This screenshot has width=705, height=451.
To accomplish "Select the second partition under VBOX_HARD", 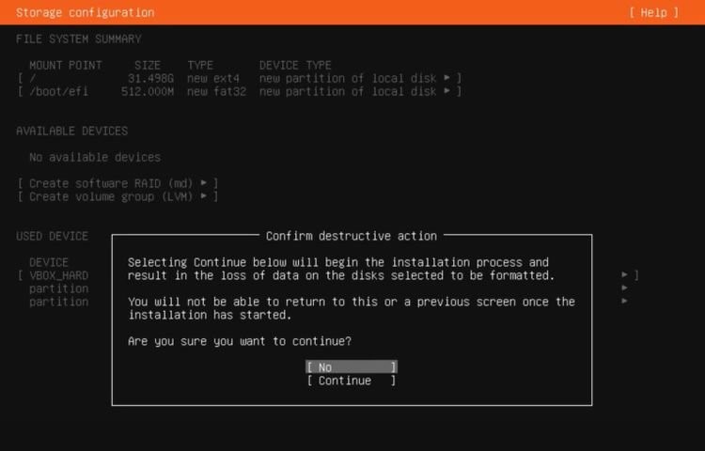I will coord(59,302).
